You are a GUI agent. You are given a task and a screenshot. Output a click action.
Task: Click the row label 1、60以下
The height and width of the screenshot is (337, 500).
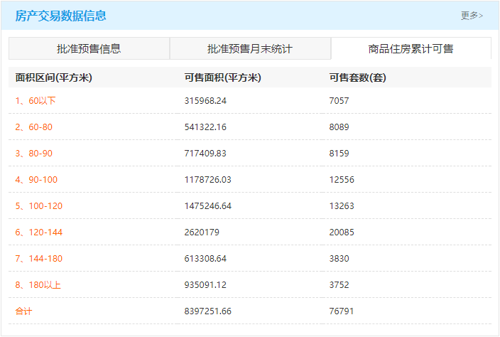(x=36, y=101)
